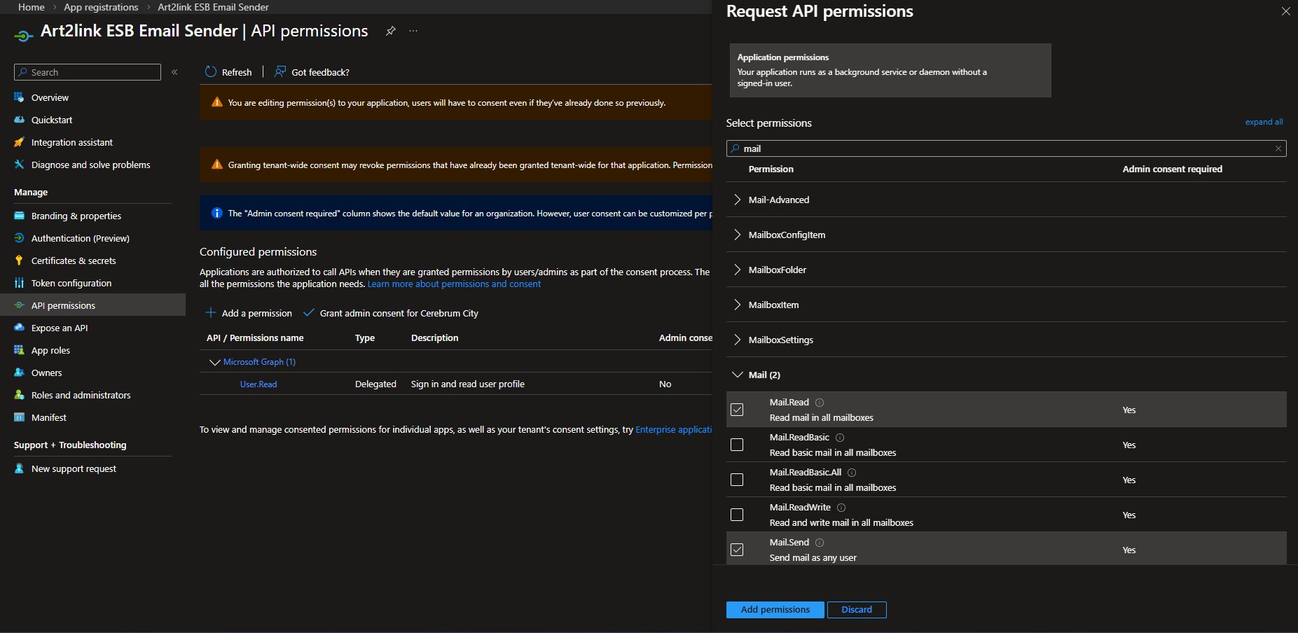Click the Roles and administrators icon

(19, 395)
